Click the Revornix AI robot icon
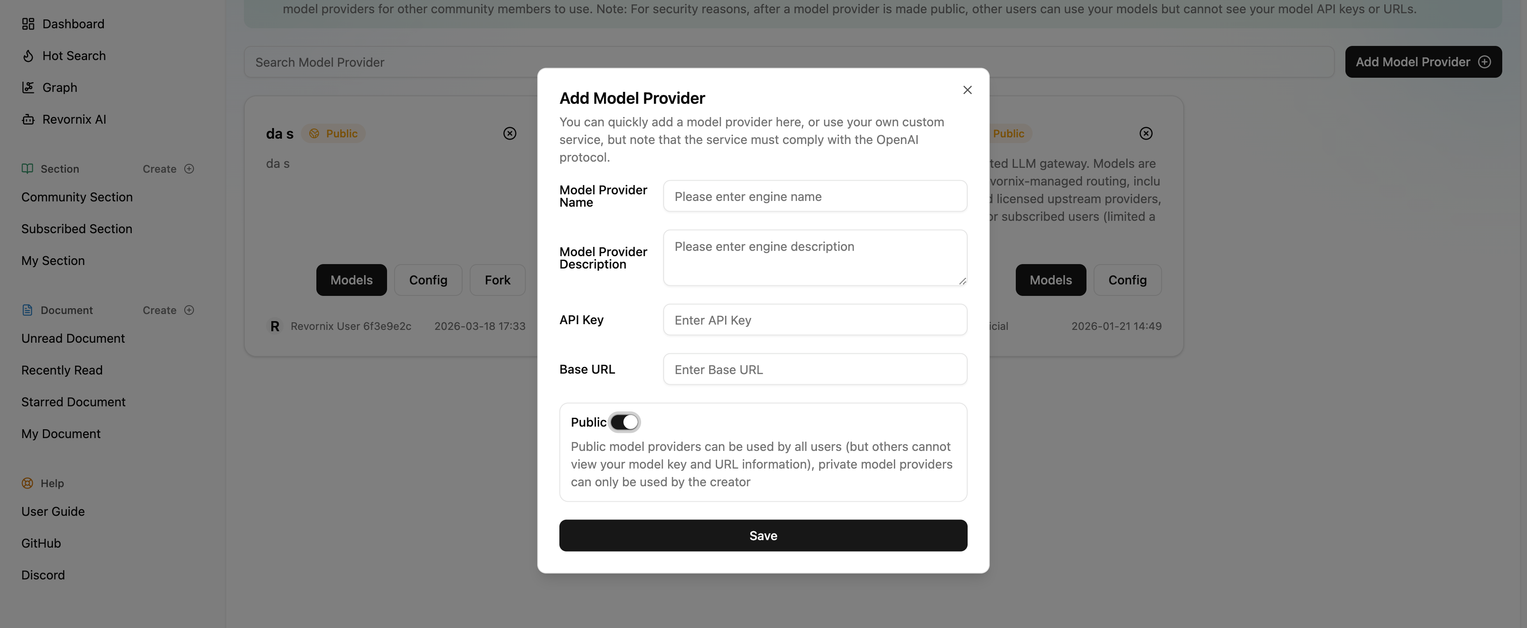The image size is (1527, 628). pos(28,120)
